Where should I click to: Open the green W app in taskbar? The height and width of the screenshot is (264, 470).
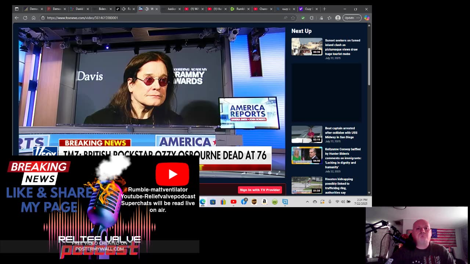tap(275, 202)
